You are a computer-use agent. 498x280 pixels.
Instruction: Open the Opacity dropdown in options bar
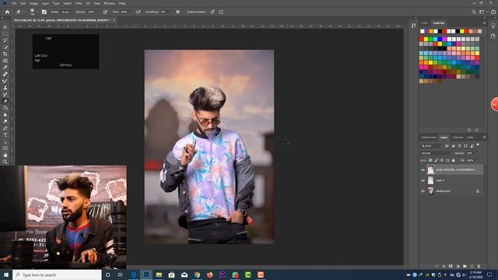tap(98, 12)
